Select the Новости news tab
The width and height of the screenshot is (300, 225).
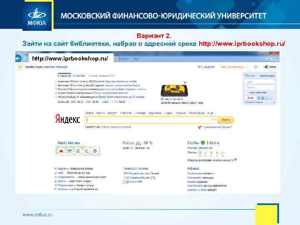click(x=64, y=75)
